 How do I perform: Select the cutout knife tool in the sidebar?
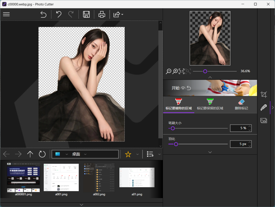click(264, 107)
